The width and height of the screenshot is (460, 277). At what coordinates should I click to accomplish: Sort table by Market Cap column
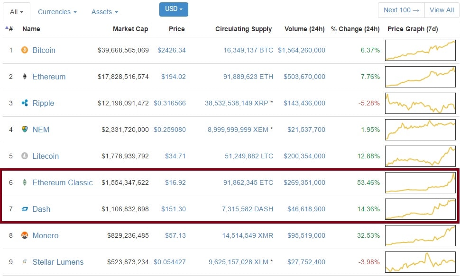click(x=130, y=29)
